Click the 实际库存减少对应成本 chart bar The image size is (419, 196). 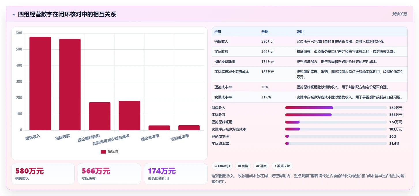pyautogui.click(x=129, y=115)
